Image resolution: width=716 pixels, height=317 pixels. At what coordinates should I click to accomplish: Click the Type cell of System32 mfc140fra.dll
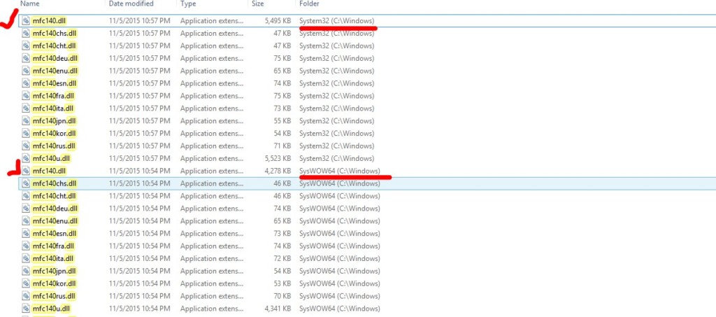click(212, 96)
